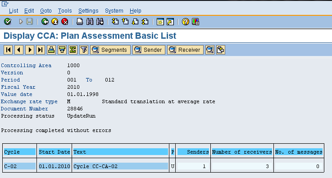Open Find with binoculars icon
The width and height of the screenshot is (332, 178).
90,22
